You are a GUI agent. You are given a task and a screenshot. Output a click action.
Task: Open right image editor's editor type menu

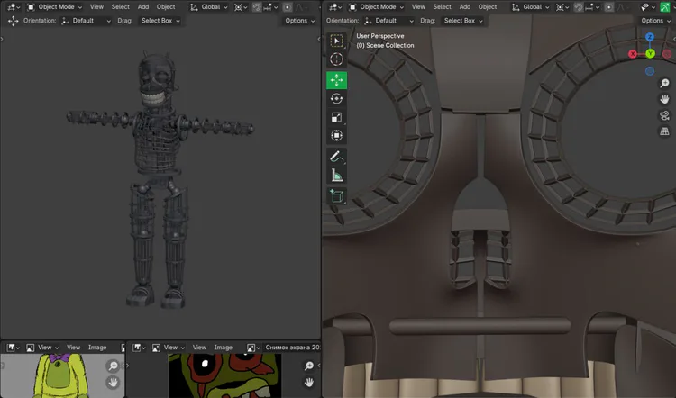click(139, 348)
